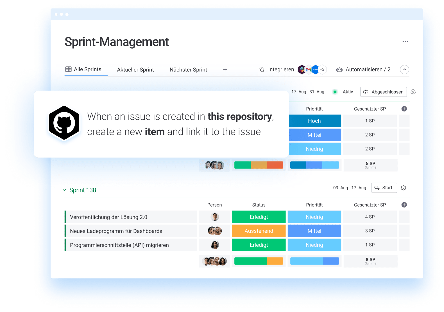Open settings gear next to Abgeschlossen
Screen dimensions: 444x312
[x=413, y=92]
